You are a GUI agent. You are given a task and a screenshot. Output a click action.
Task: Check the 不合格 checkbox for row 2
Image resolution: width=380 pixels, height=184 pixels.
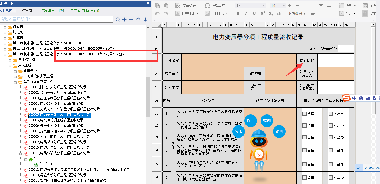point(330,126)
